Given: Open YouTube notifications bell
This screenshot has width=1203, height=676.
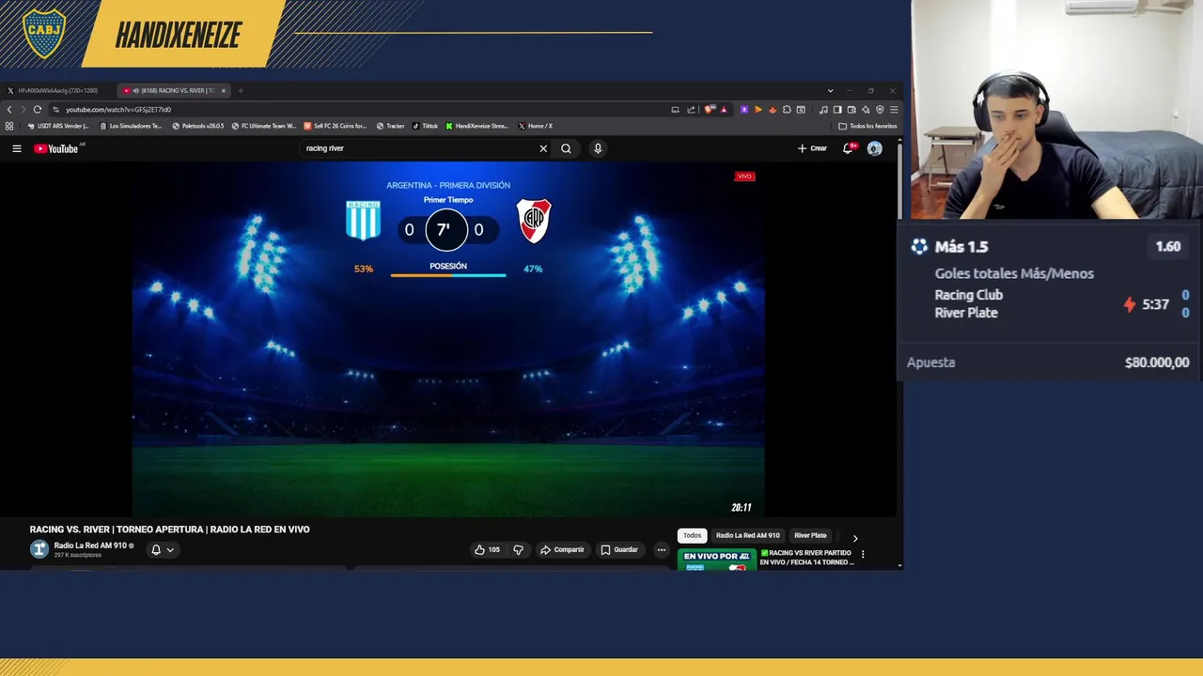Looking at the screenshot, I should tap(849, 148).
